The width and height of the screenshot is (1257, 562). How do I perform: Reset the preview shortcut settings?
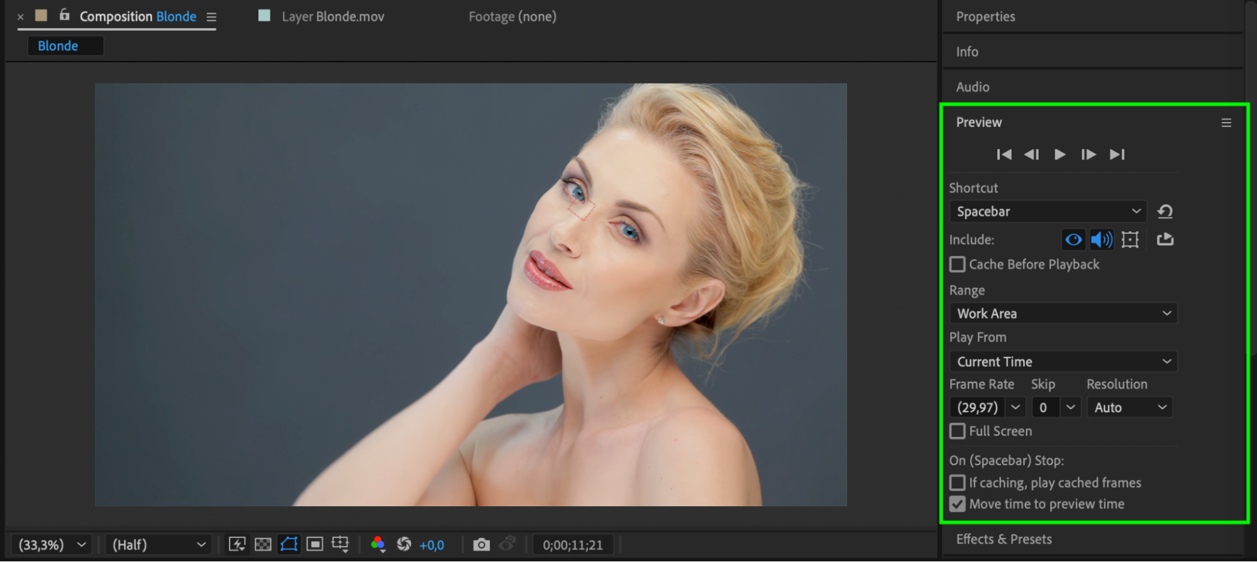coord(1165,212)
